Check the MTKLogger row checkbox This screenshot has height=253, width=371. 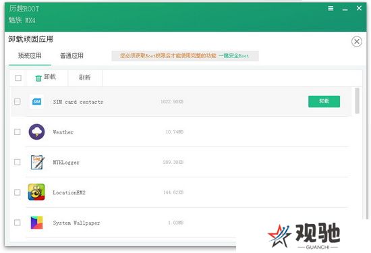(x=18, y=162)
